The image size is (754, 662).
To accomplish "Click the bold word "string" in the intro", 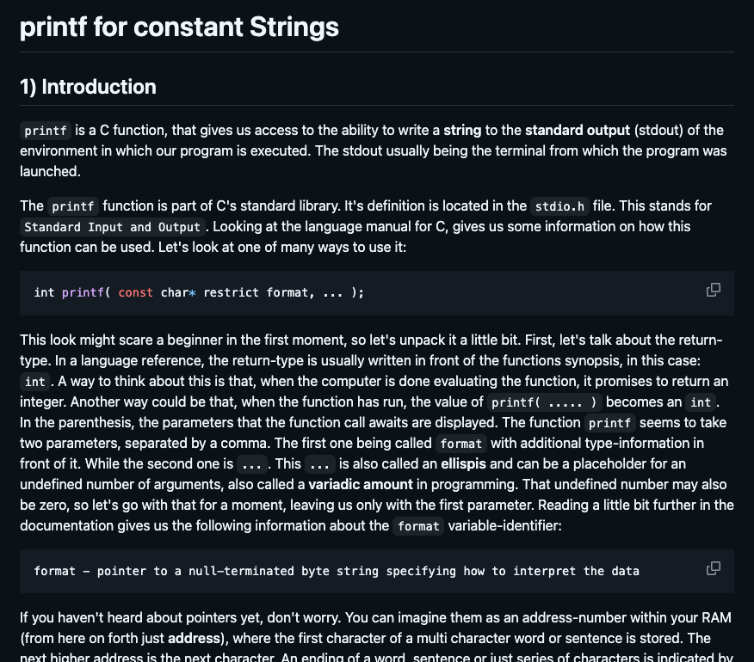I will click(461, 131).
